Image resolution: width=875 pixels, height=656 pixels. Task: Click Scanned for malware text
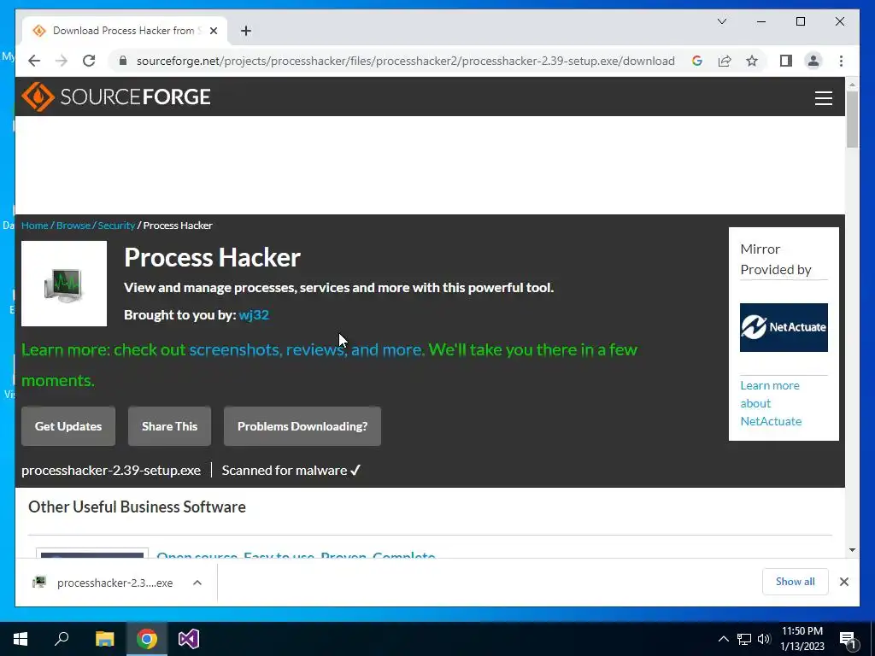[x=291, y=471]
